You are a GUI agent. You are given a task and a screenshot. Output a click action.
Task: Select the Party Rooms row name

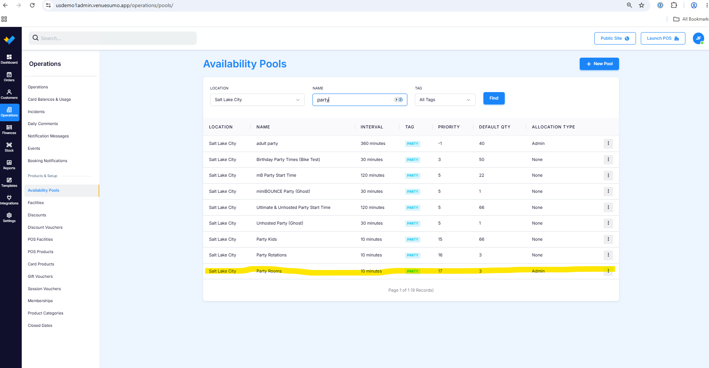(x=269, y=271)
